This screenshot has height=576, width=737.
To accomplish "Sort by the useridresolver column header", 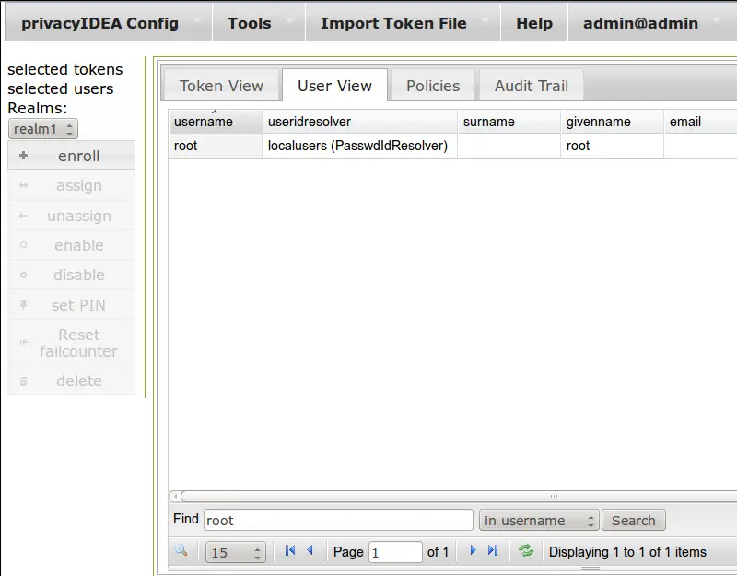I will (359, 122).
